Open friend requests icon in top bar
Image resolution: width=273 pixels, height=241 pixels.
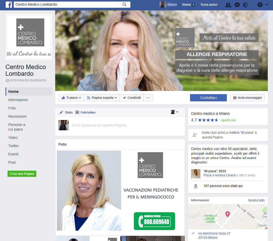(x=228, y=5)
